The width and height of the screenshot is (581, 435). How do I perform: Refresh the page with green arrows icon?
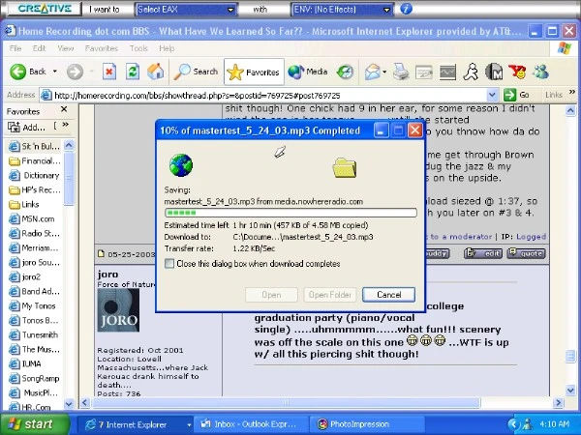(x=133, y=72)
